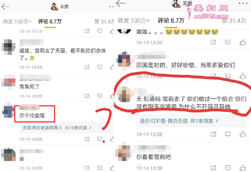The height and width of the screenshot is (172, 251).
Task: Tap the back arrow in the right screenshot
Action: coord(121,4)
